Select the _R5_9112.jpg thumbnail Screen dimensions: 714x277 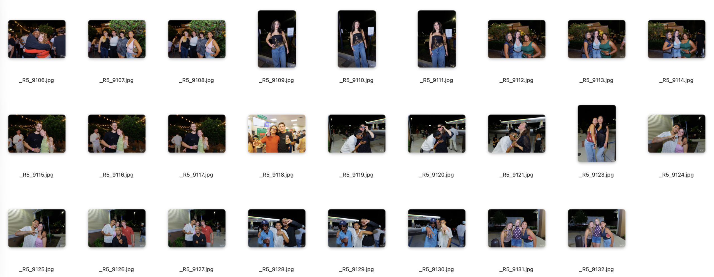(x=517, y=39)
